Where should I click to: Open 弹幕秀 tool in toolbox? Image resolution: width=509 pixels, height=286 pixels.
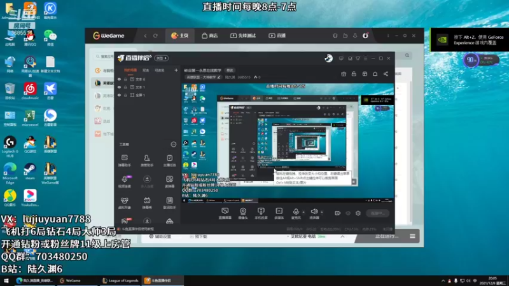coord(147,203)
